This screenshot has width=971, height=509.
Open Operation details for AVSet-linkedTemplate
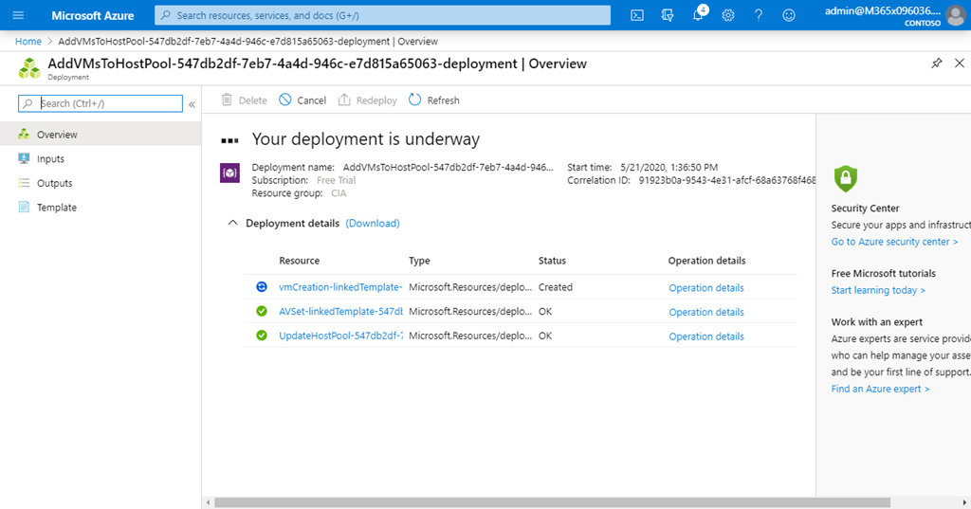coord(705,312)
